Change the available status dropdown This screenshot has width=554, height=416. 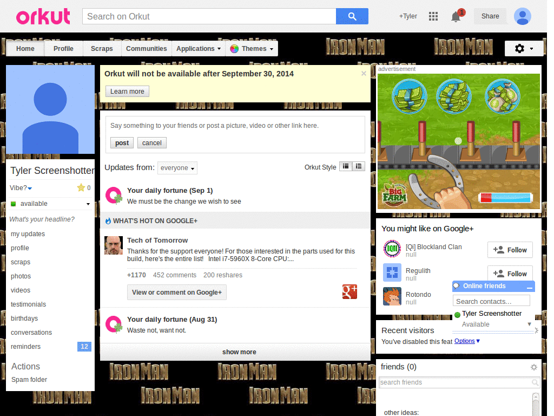88,204
